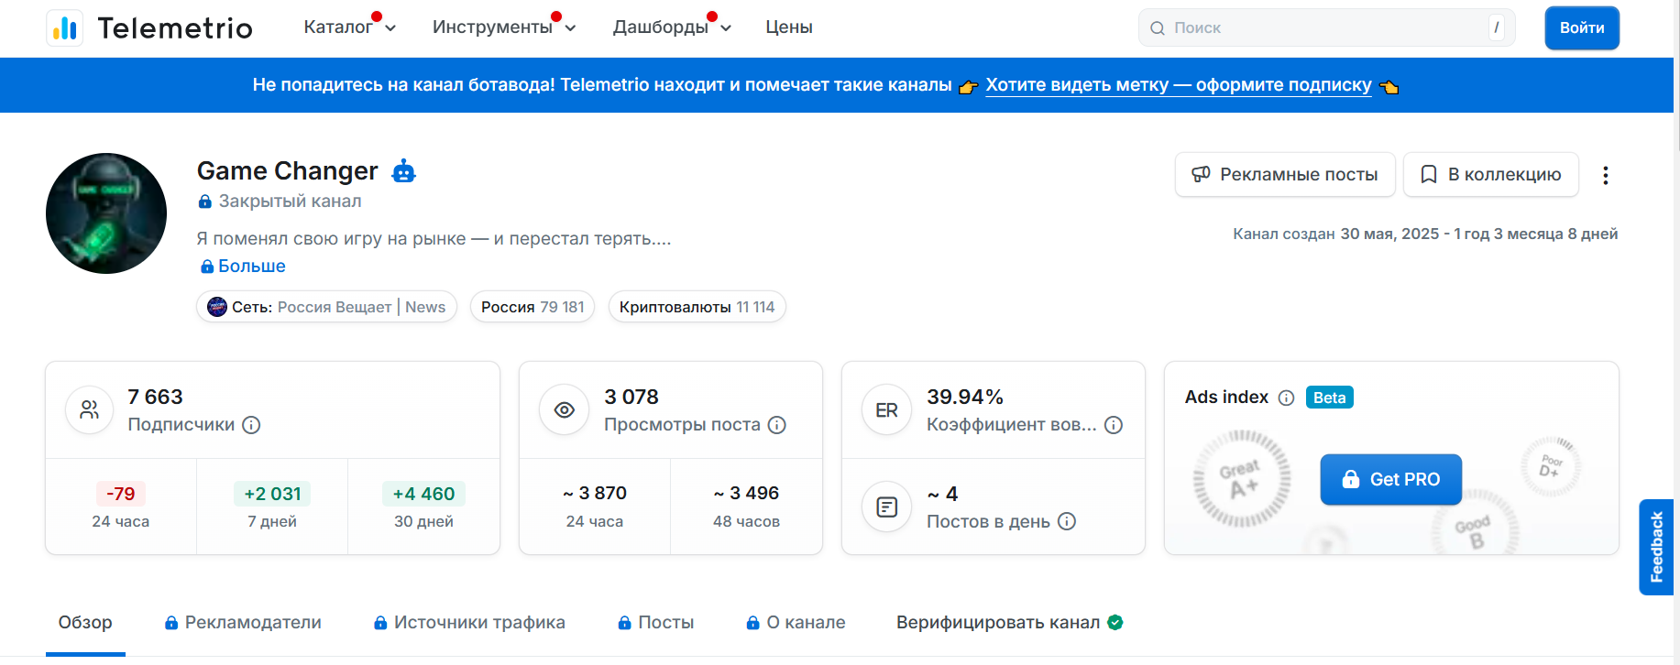
Task: Add channel via В коллекцию button
Action: 1491,174
